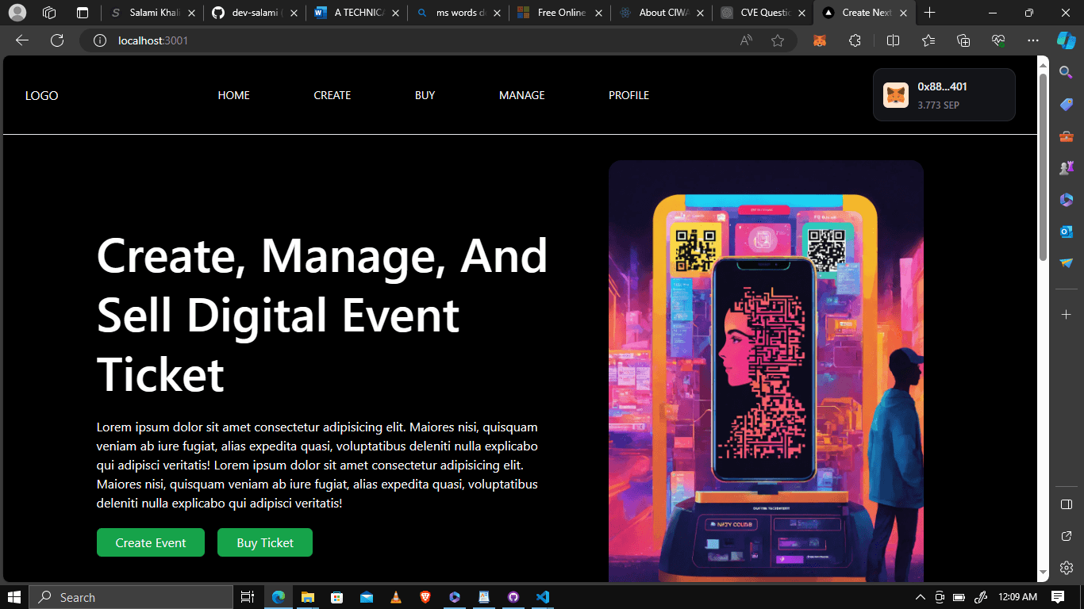
Task: Open the notification center icon
Action: 1058,596
